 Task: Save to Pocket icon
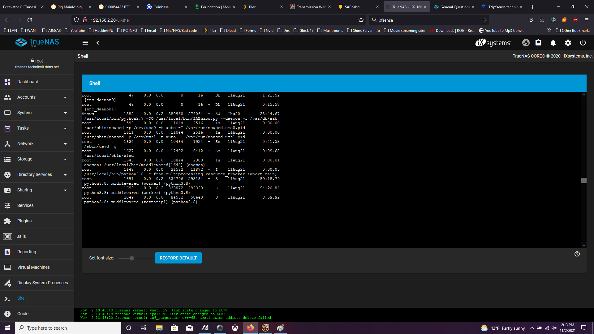[531, 20]
